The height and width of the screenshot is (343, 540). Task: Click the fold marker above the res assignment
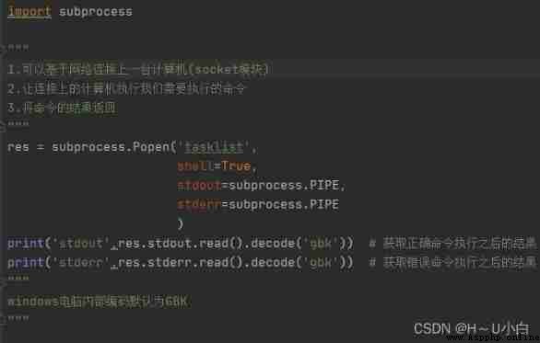pyautogui.click(x=2, y=128)
